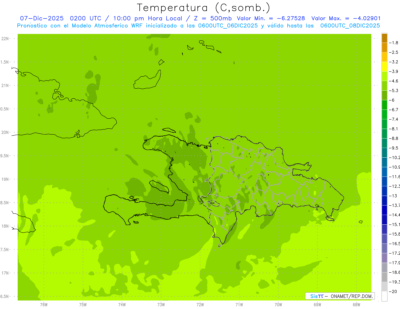
Task: Click the '0600UTC_06DIC2025' initialization time text
Action: click(227, 26)
